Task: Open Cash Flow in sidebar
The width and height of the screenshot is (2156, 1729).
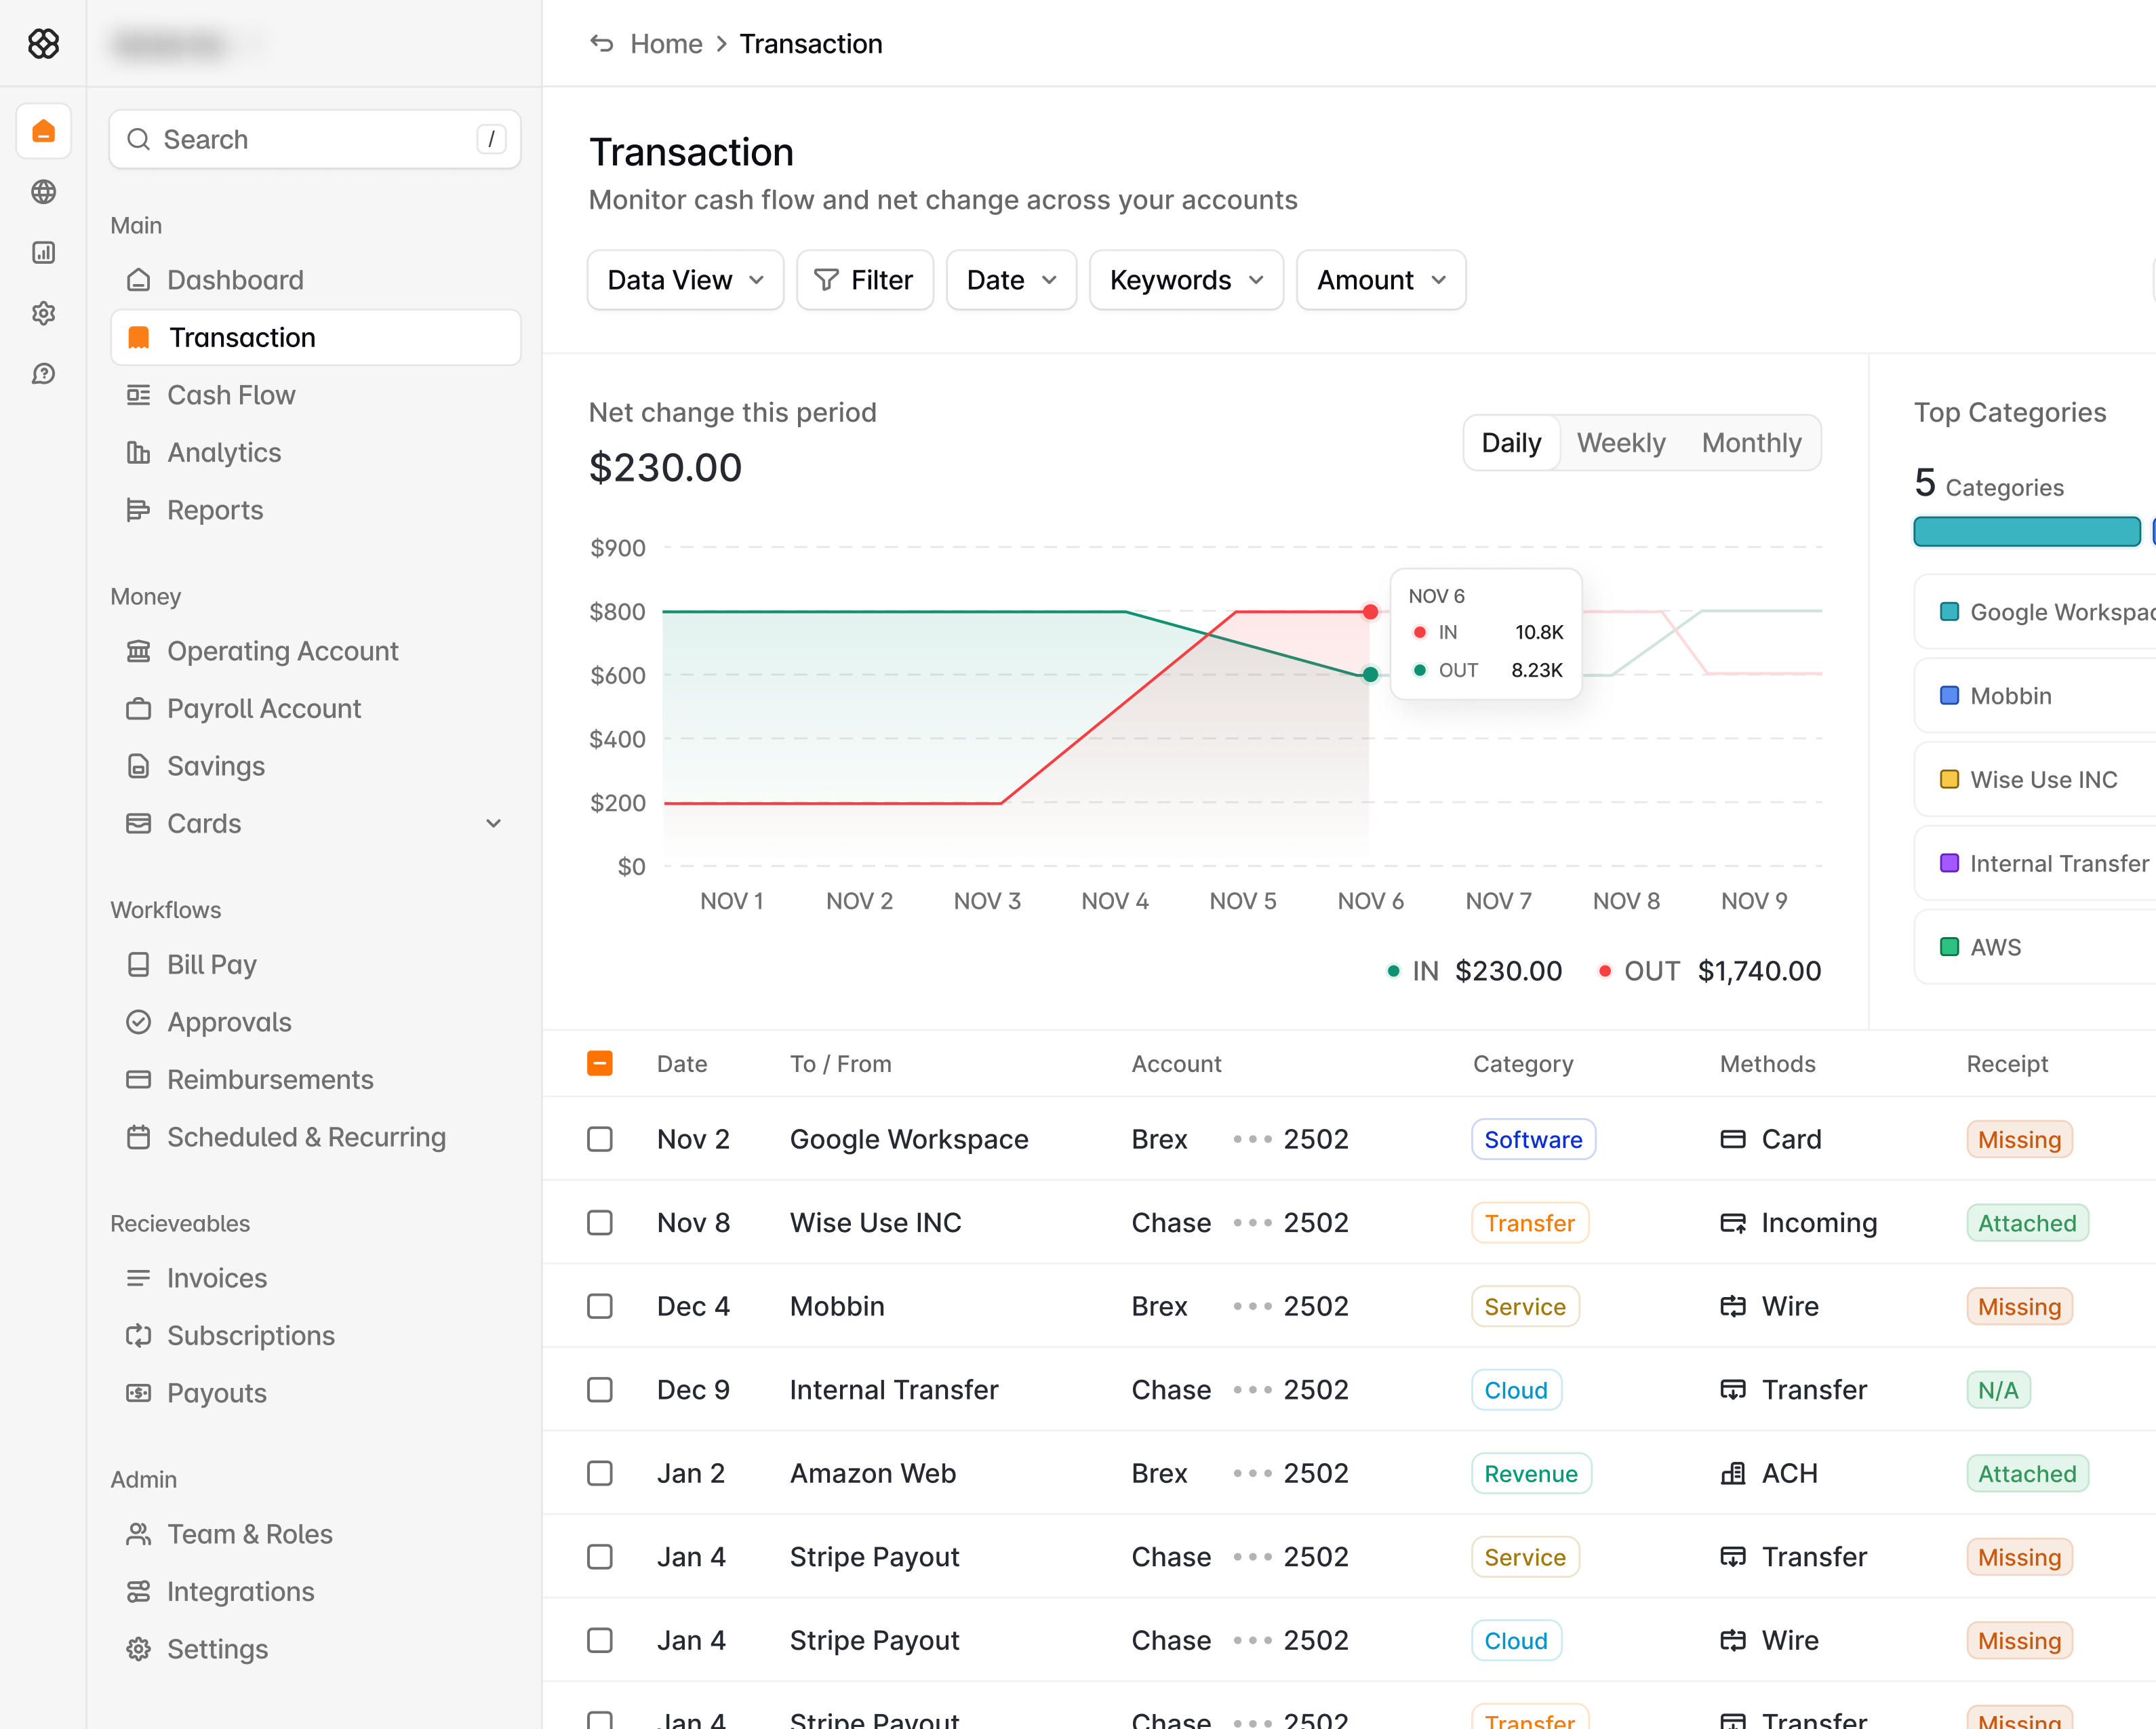Action: click(231, 395)
